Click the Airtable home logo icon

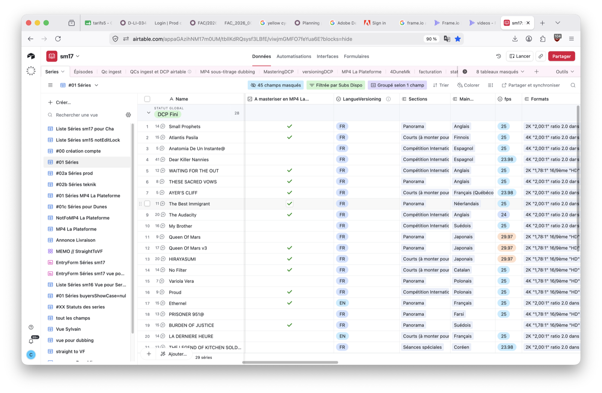click(31, 56)
